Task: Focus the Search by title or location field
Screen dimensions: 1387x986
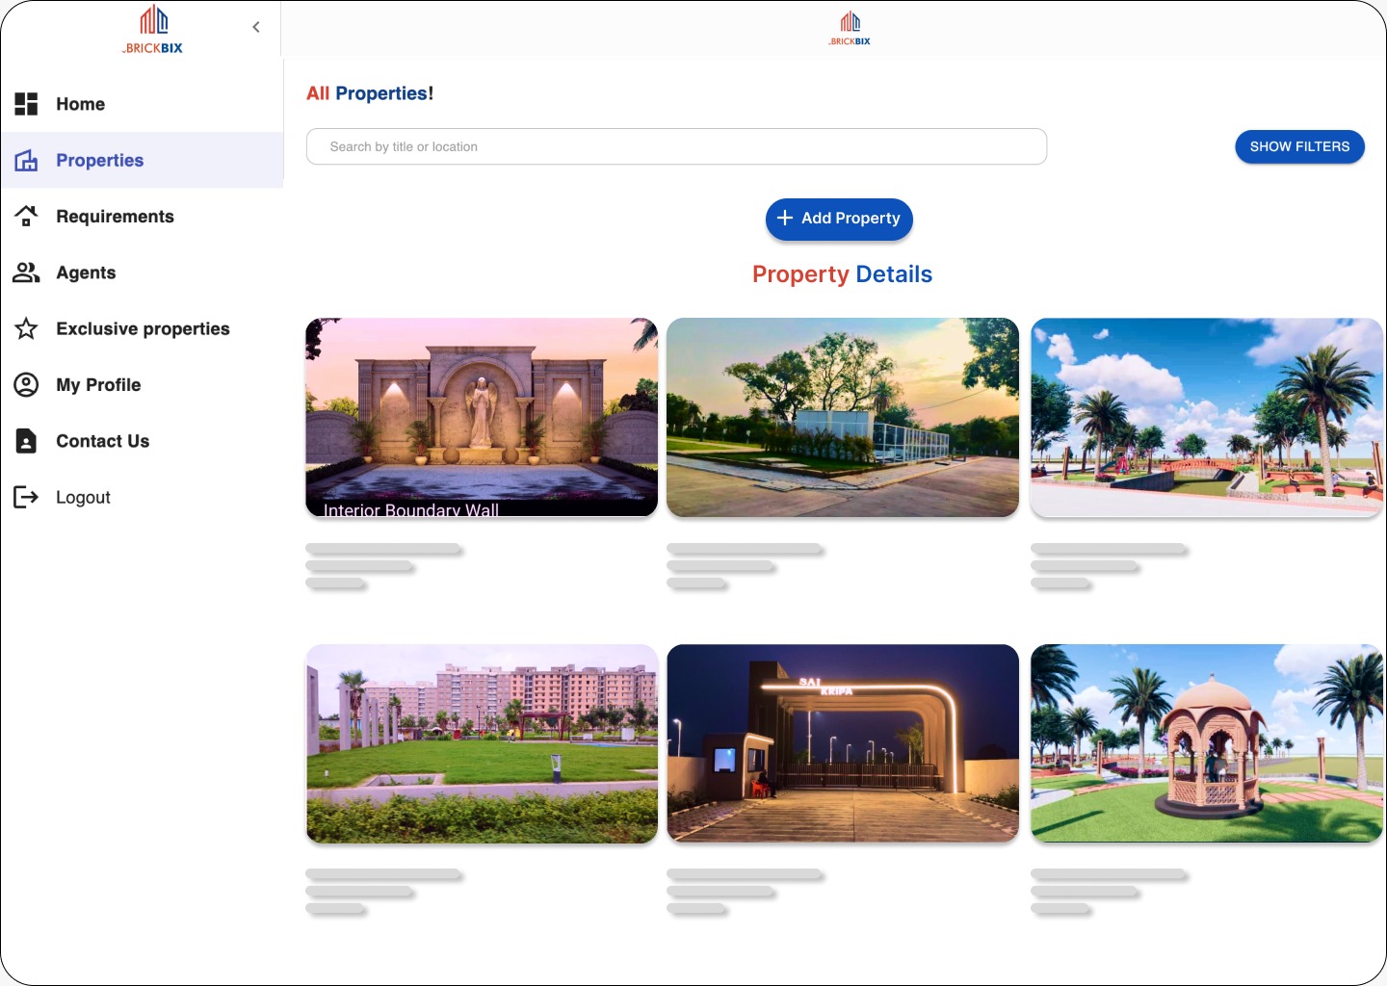Action: [676, 146]
